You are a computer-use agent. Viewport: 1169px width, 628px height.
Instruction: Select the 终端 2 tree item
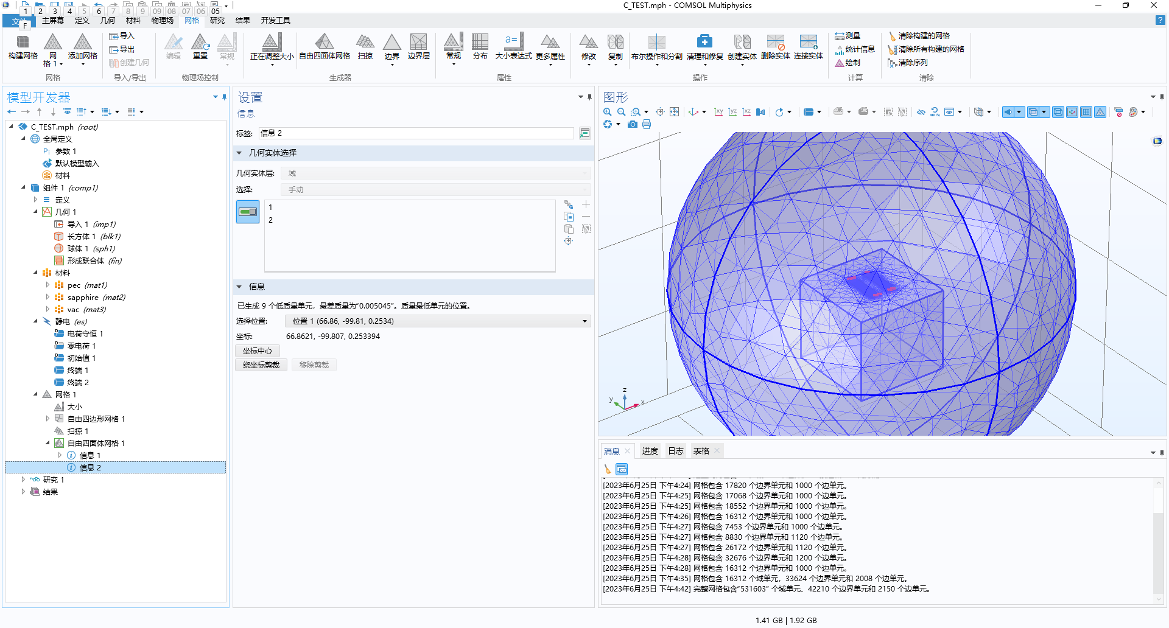coord(78,382)
